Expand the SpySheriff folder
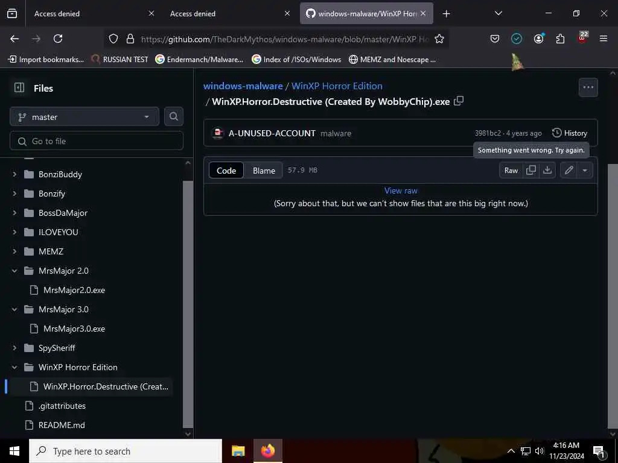Screen dimensions: 618x463 pyautogui.click(x=14, y=348)
